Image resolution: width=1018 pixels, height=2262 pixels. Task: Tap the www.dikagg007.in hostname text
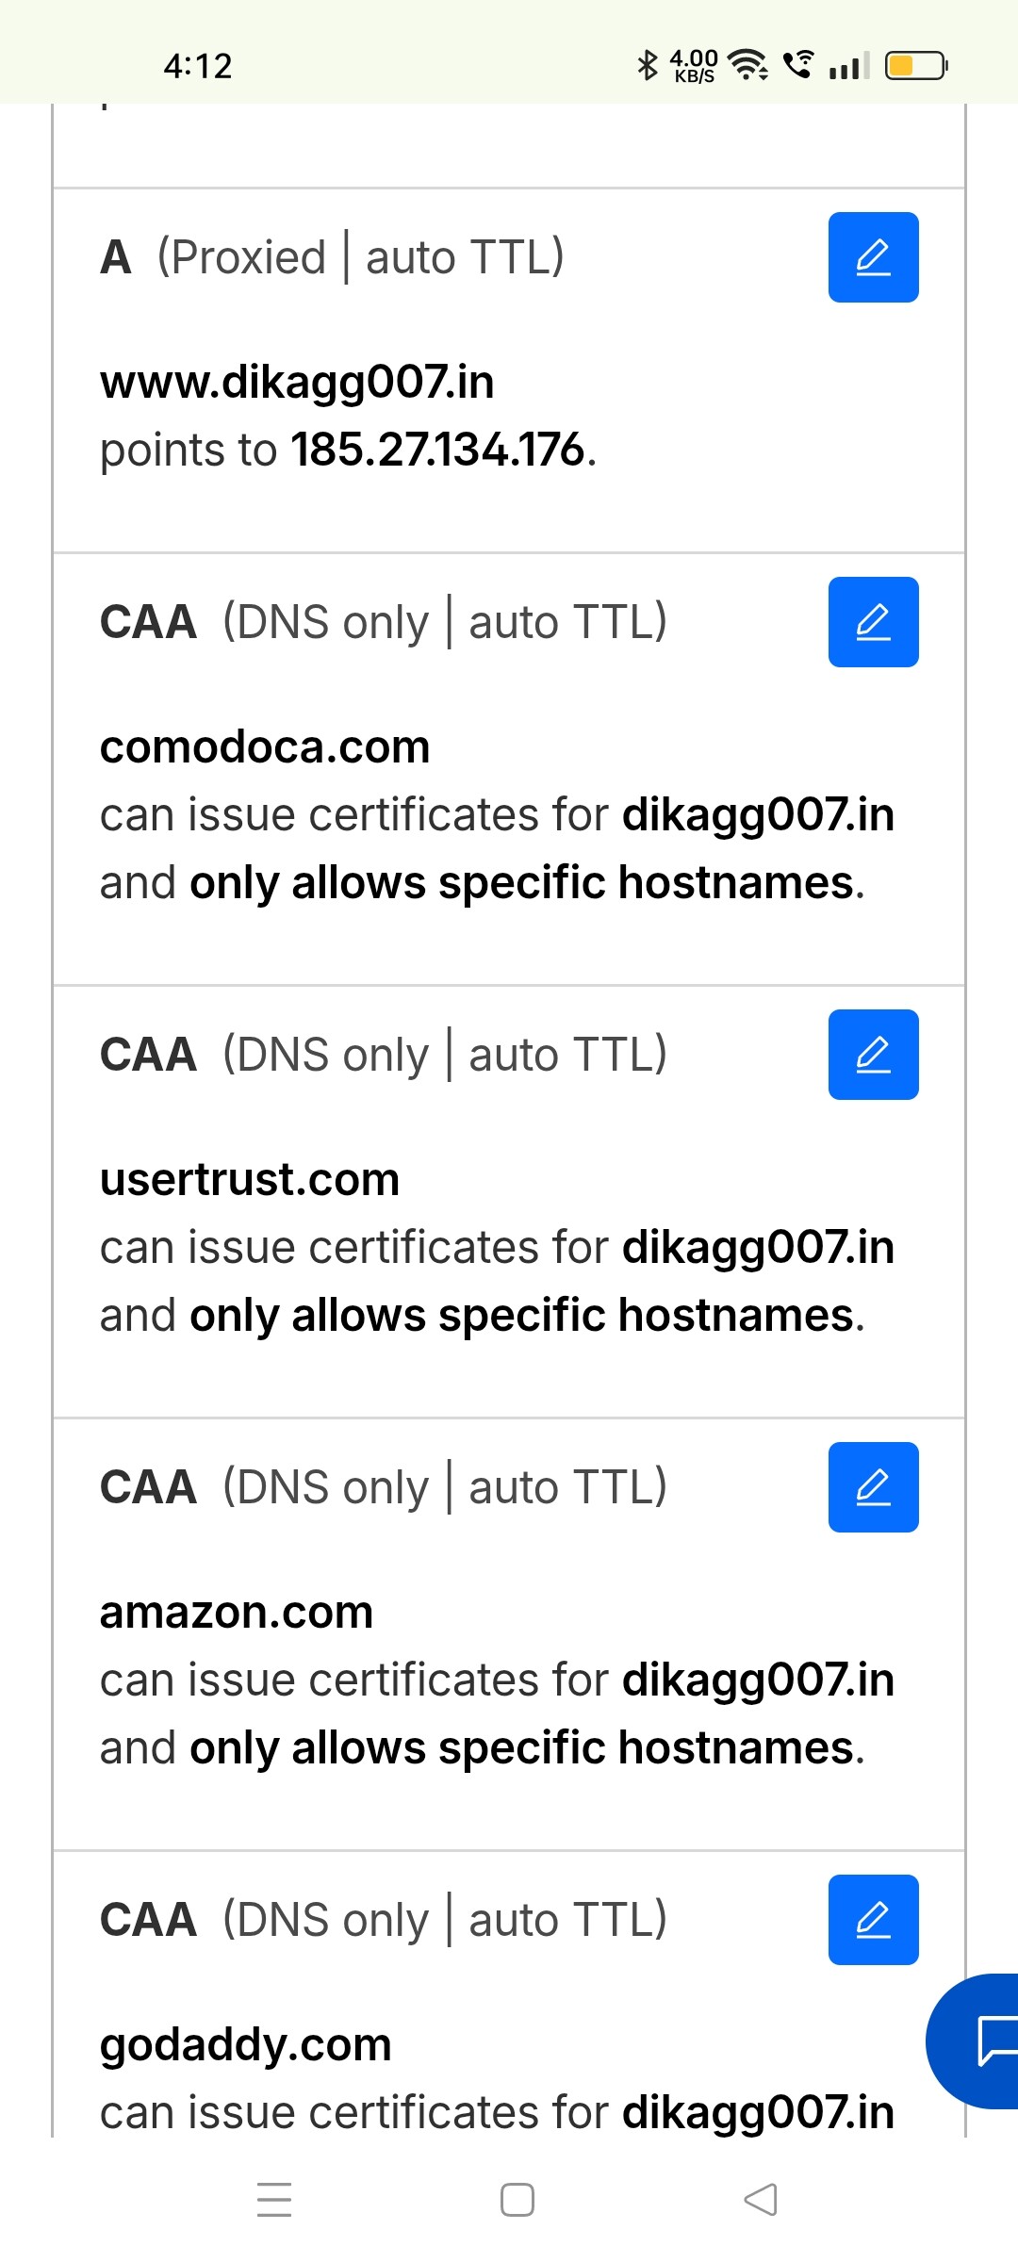click(x=297, y=382)
